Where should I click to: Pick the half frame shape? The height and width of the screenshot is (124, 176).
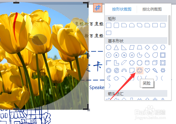(x=109, y=63)
